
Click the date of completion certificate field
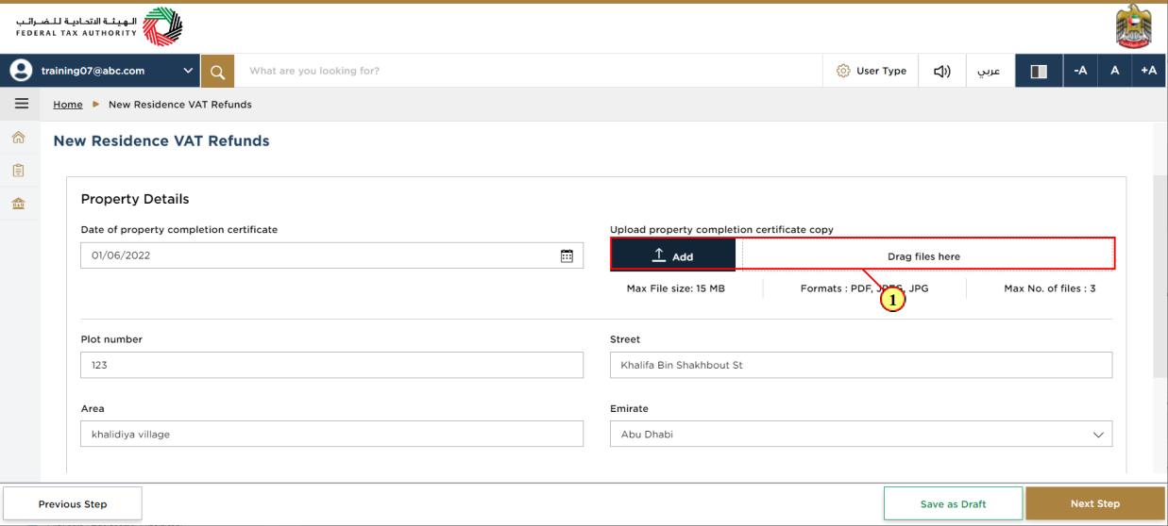point(331,255)
